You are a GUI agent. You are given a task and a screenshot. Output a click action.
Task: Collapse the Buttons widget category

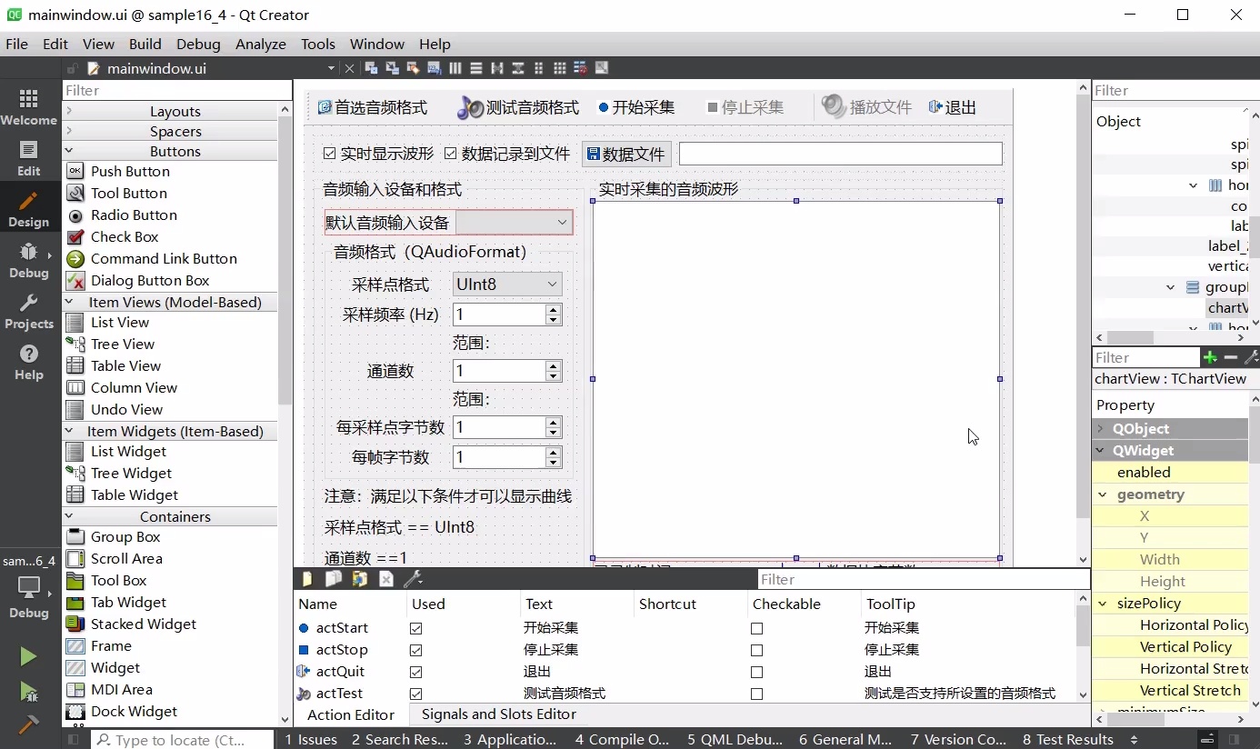click(69, 151)
